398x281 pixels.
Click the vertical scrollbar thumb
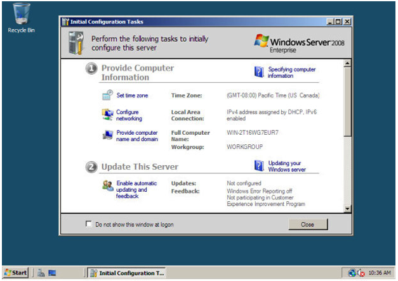[x=347, y=101]
